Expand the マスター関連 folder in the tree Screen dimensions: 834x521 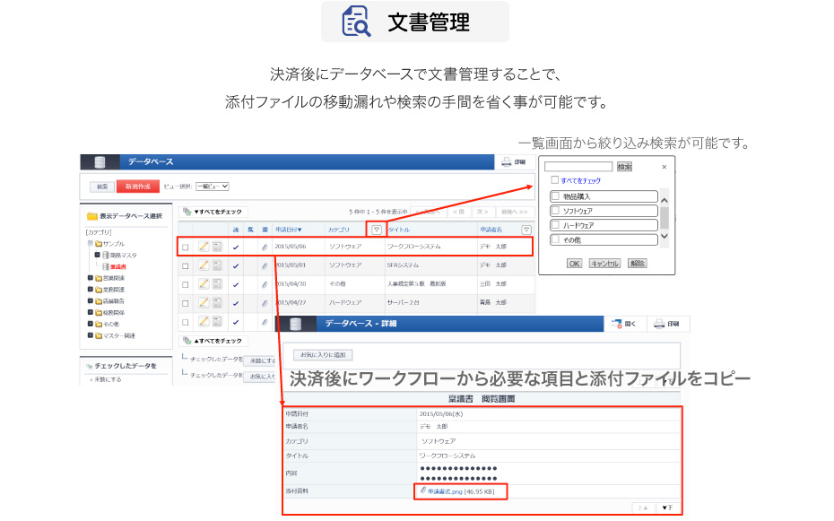[91, 335]
